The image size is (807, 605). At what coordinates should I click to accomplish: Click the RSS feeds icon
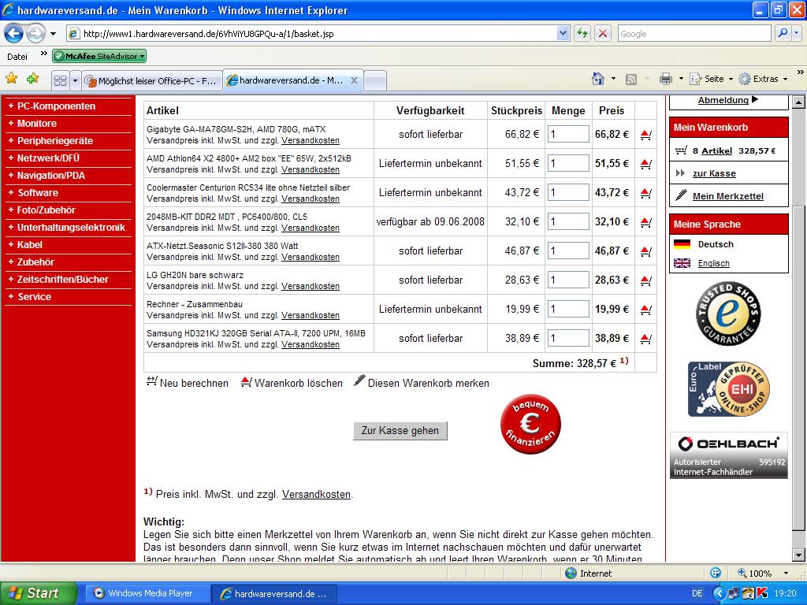coord(631,80)
